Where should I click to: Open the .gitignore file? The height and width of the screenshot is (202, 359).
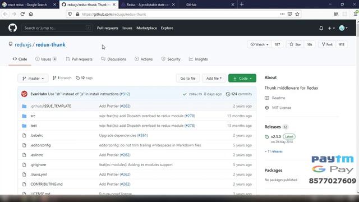pos(38,164)
